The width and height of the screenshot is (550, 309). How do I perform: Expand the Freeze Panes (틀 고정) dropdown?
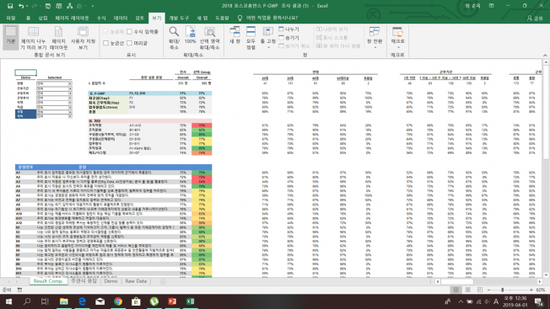(x=268, y=38)
